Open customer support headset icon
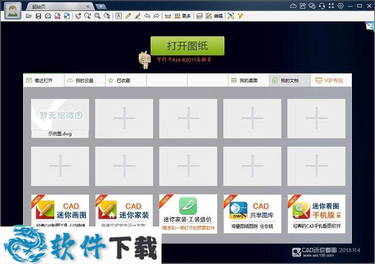The width and height of the screenshot is (375, 264). coord(322,6)
